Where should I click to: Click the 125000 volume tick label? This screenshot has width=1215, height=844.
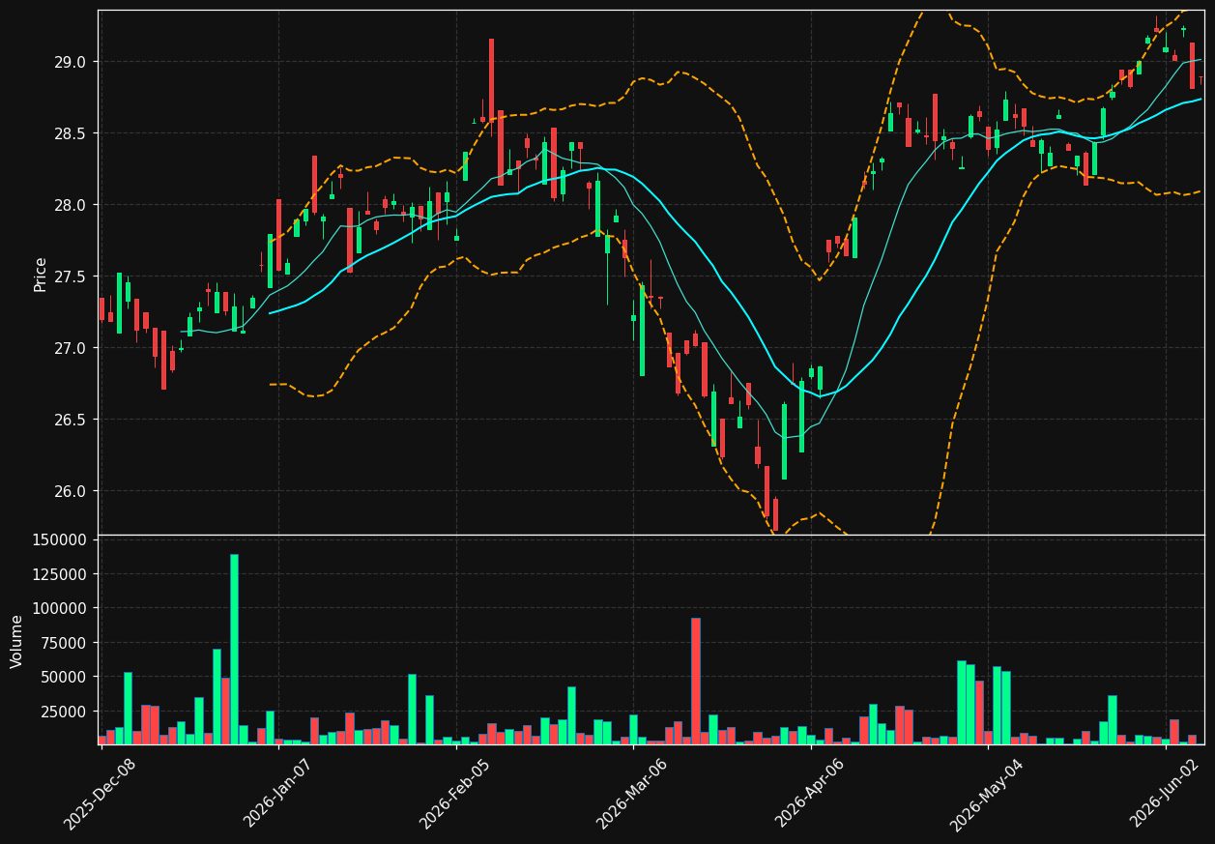pyautogui.click(x=60, y=574)
